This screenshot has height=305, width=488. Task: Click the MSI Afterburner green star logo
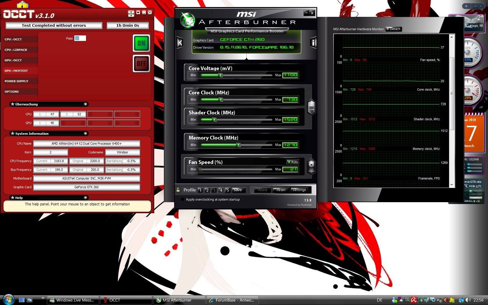click(x=187, y=20)
